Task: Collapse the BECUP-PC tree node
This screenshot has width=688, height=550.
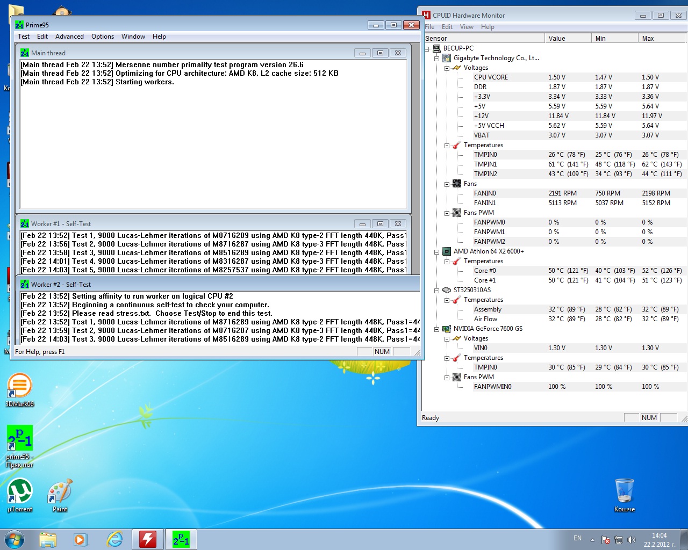Action: coord(427,48)
